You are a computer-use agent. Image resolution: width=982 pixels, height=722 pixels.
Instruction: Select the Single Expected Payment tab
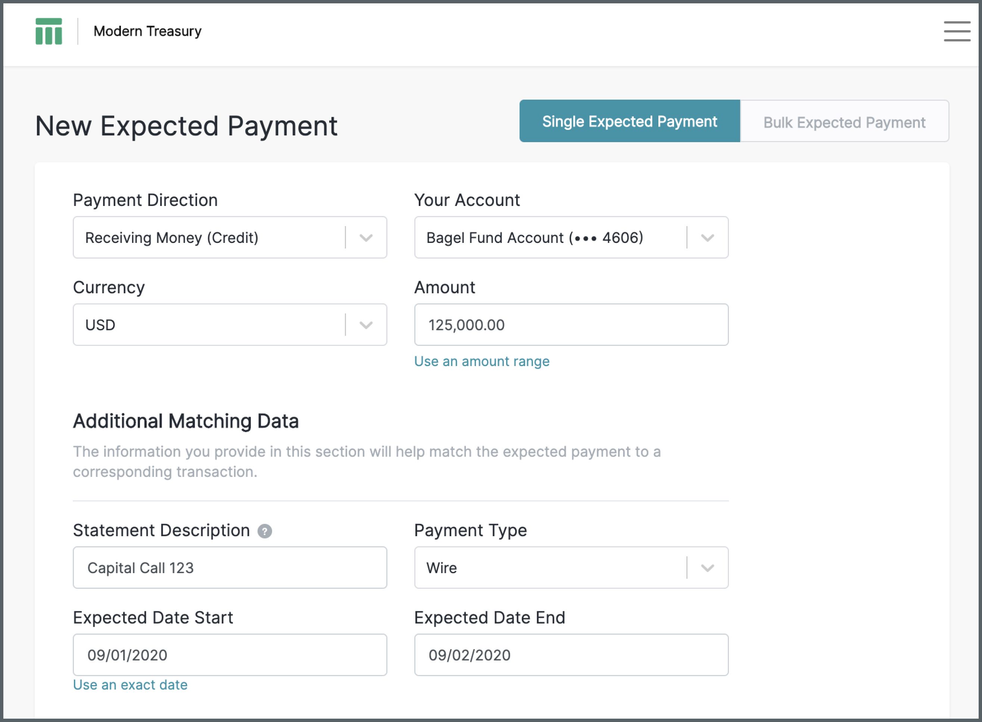(x=629, y=121)
